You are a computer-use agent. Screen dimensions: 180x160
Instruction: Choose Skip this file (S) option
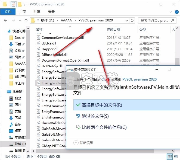point(95,116)
